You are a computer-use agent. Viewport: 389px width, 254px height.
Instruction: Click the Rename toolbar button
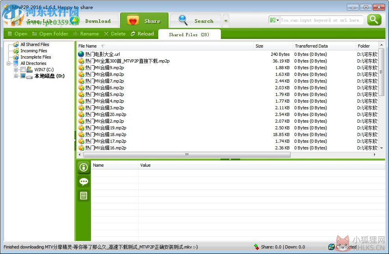[86, 34]
